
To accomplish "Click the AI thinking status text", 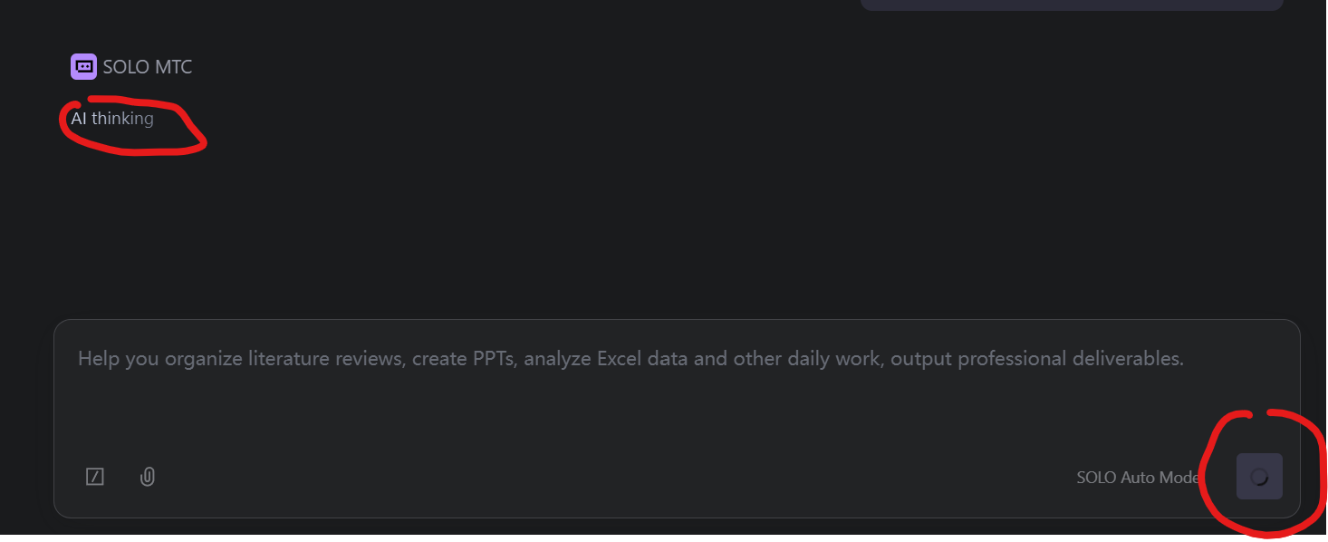I will (x=112, y=119).
